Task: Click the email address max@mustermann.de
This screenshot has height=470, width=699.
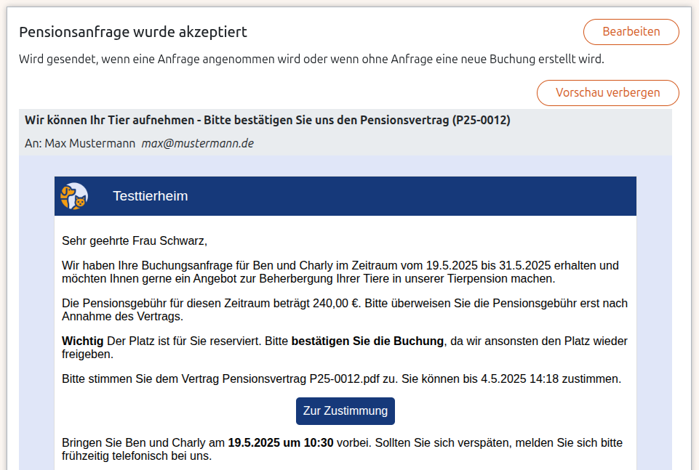Action: click(x=199, y=143)
